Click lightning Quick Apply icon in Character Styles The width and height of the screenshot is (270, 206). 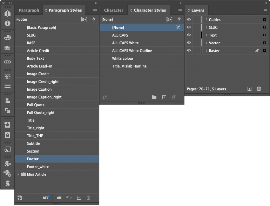tap(179, 19)
